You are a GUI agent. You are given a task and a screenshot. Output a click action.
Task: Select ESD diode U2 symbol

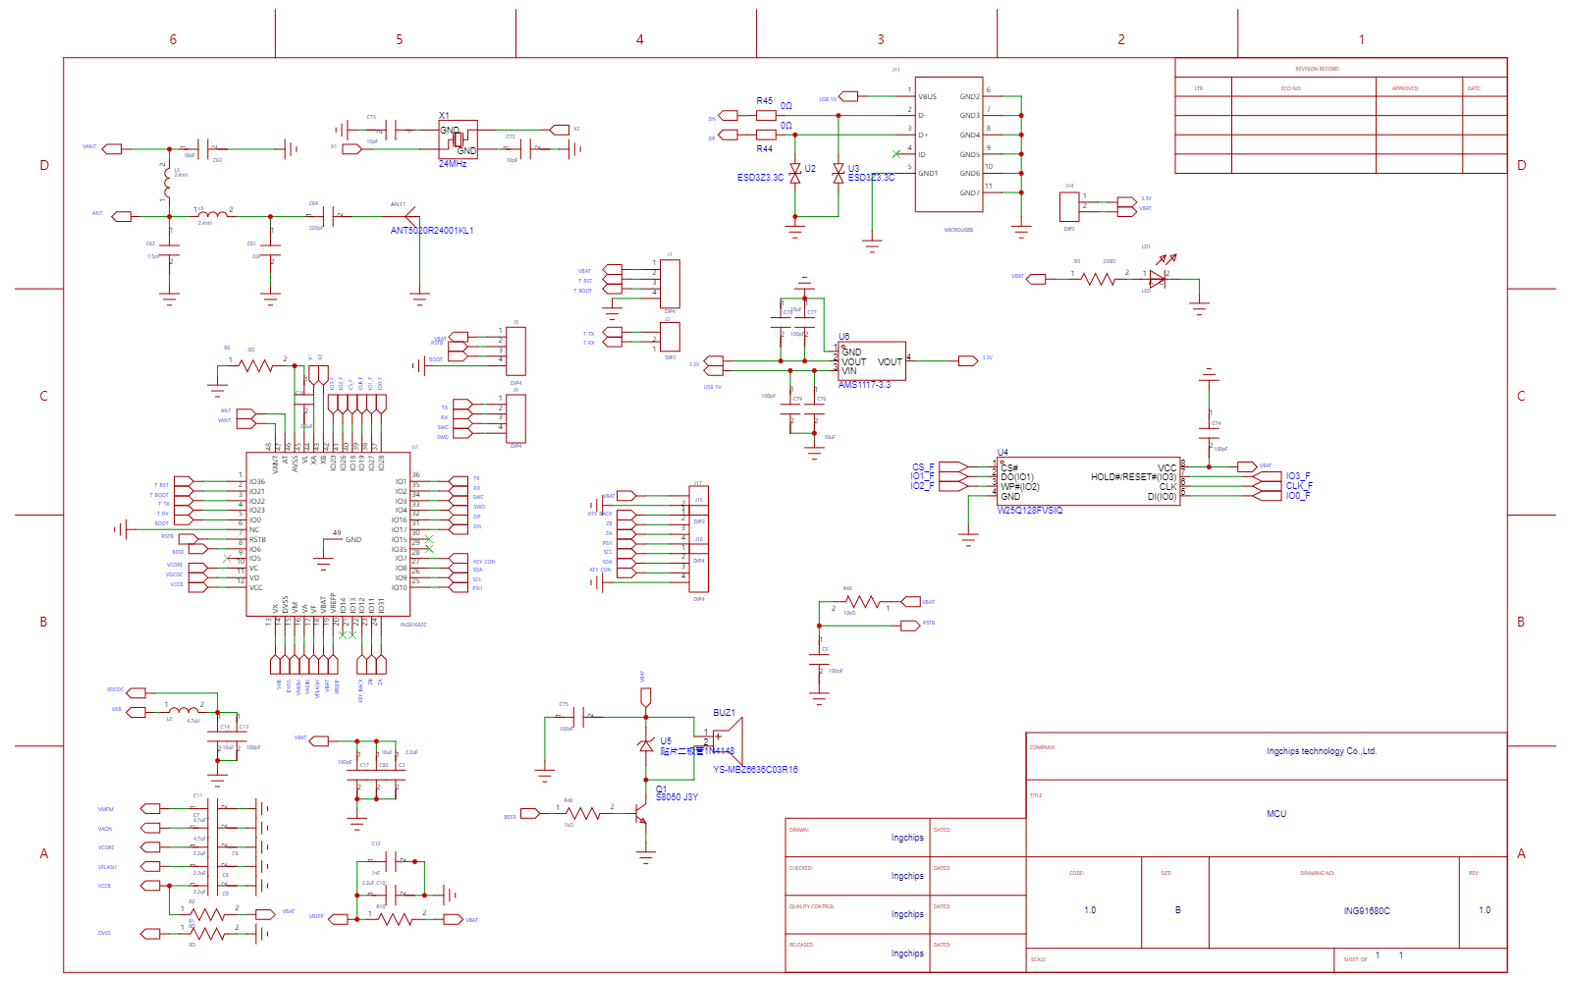795,175
